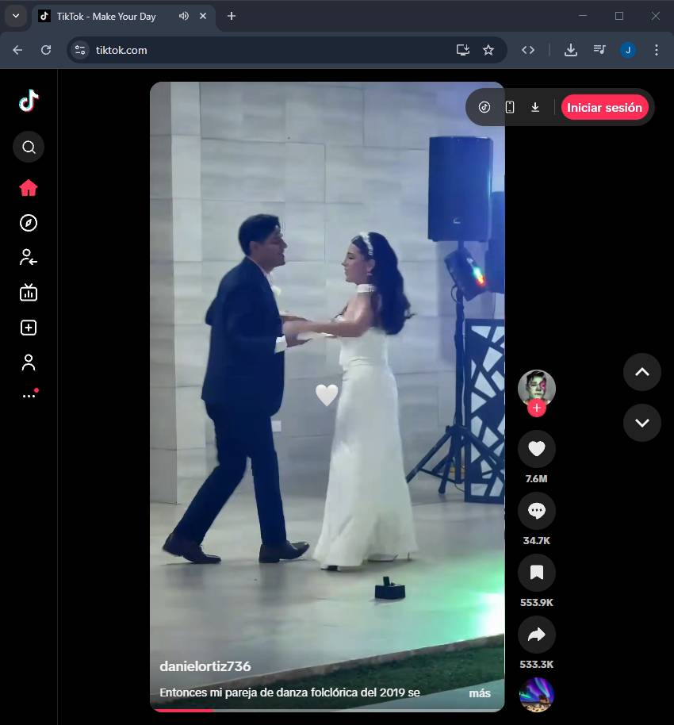Open the danielortiz736 username link
The width and height of the screenshot is (674, 725).
pyautogui.click(x=205, y=666)
